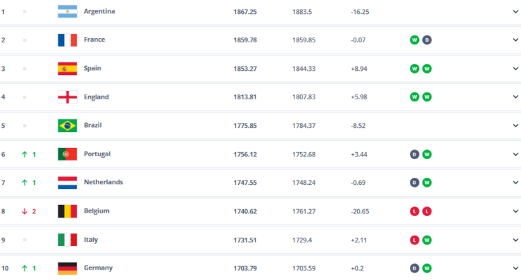Open the Netherlands team name link
Screen dimensions: 521x280
[x=103, y=183]
